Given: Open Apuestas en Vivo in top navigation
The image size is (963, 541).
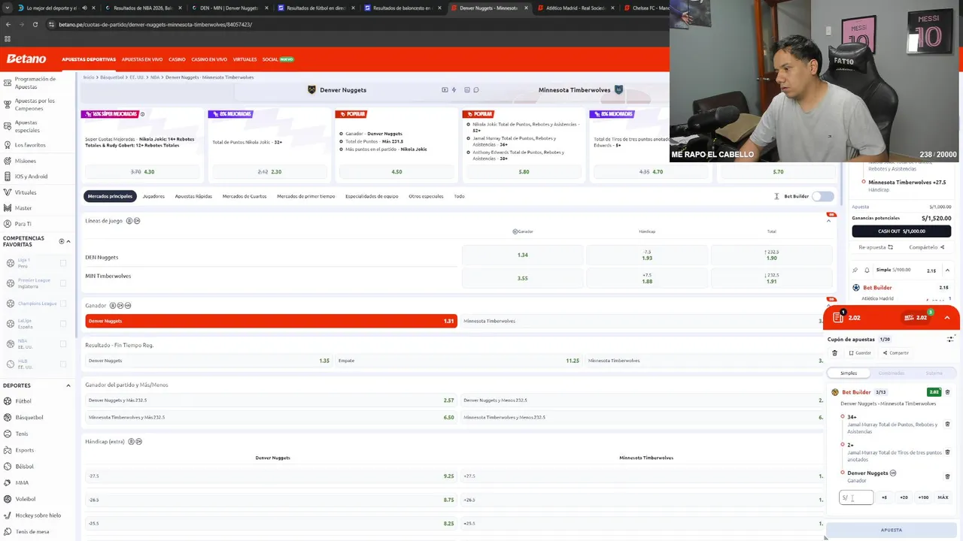Looking at the screenshot, I should point(142,59).
